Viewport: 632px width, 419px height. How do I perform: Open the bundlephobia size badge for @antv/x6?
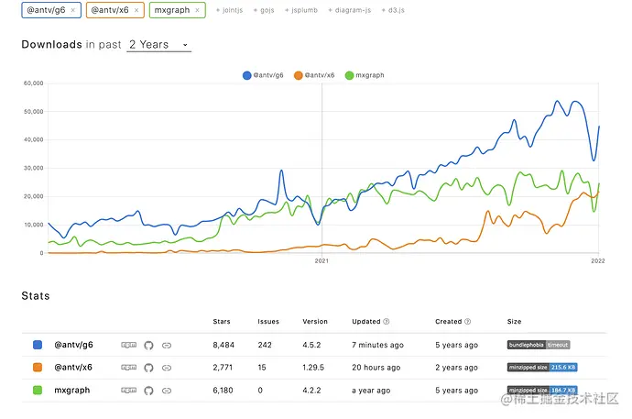click(542, 368)
